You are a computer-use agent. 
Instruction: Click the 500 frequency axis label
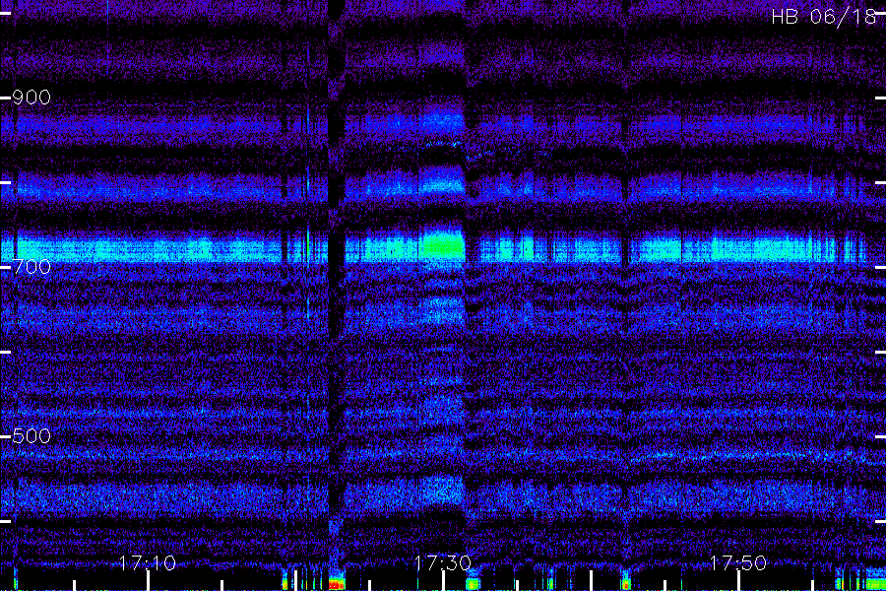pos(32,435)
